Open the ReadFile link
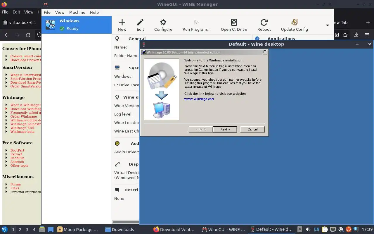 tap(17, 158)
